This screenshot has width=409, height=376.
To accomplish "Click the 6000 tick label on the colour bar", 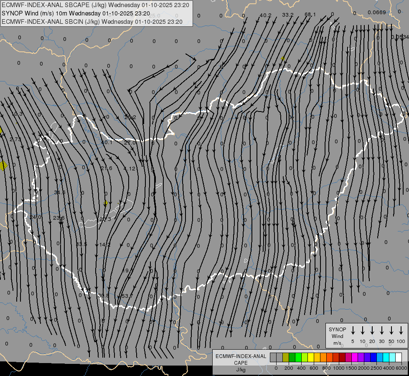I will [401, 368].
